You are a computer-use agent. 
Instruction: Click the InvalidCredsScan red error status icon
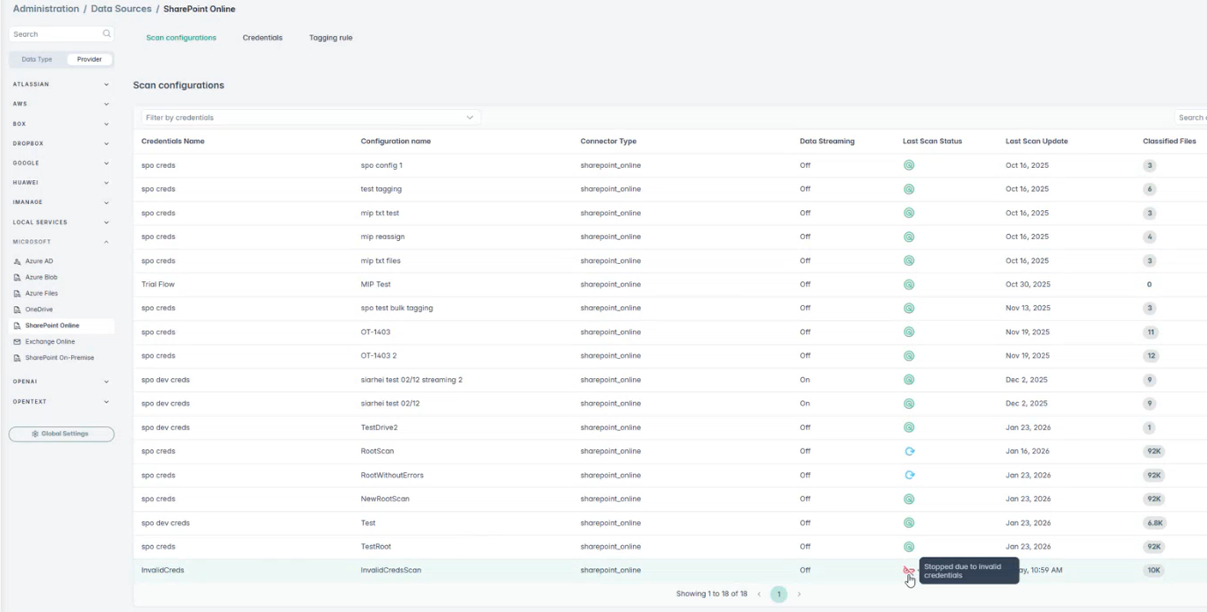(908, 571)
